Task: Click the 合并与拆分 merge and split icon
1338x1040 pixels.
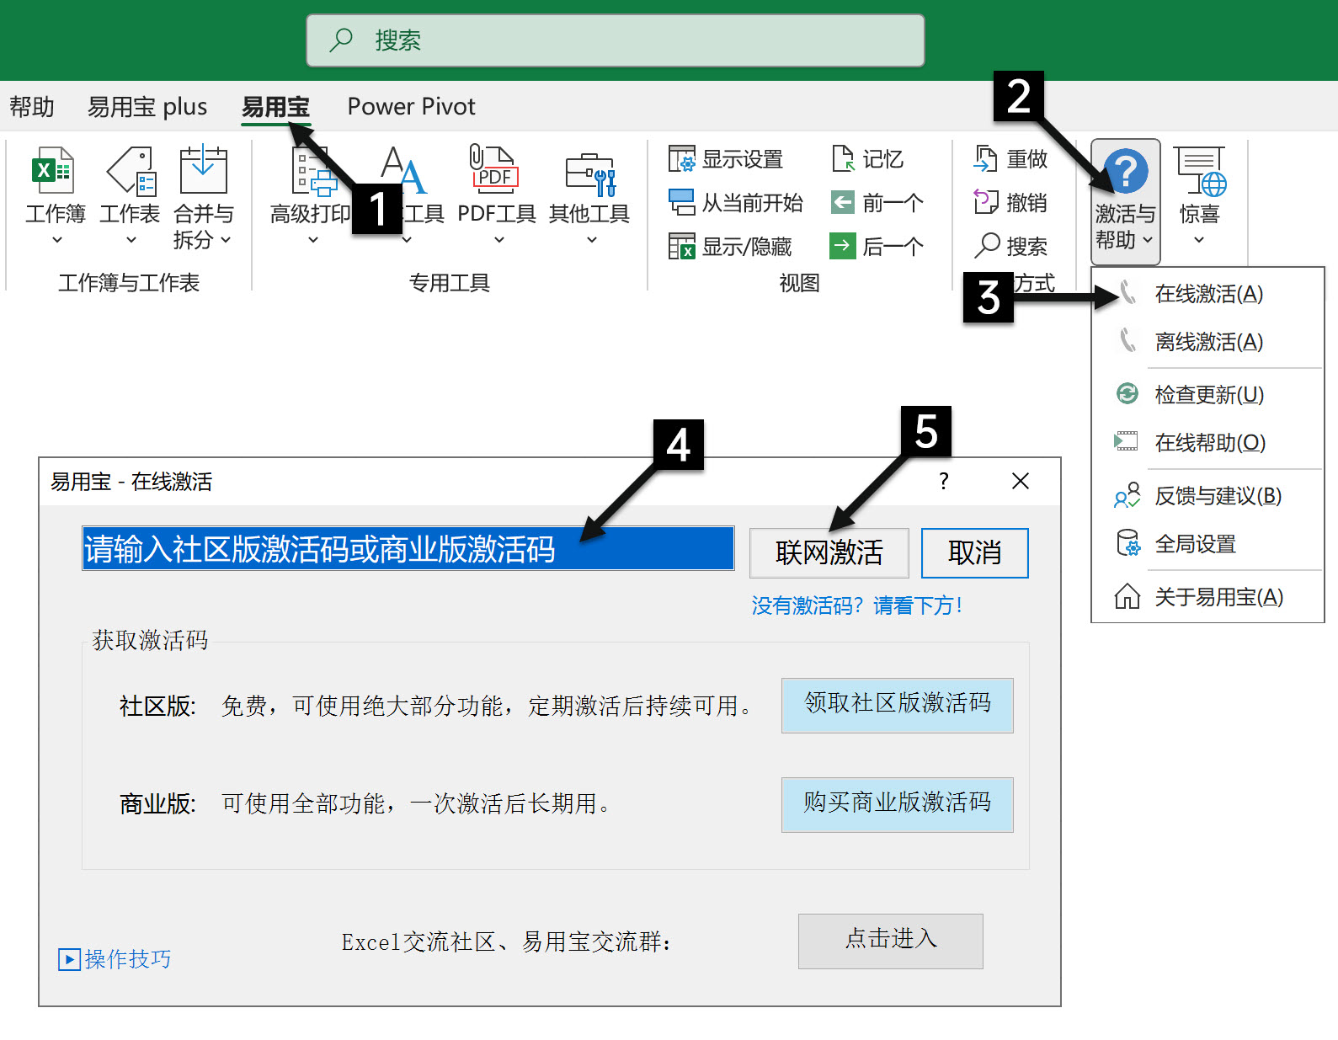Action: click(x=203, y=169)
